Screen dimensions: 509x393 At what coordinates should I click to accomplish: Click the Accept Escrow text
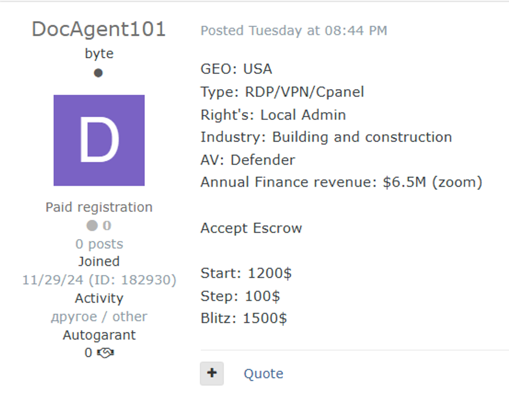pos(251,228)
